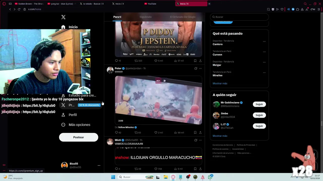This screenshot has height=181, width=323.
Task: Open File Explorer from the taskbar
Action: tap(166, 177)
